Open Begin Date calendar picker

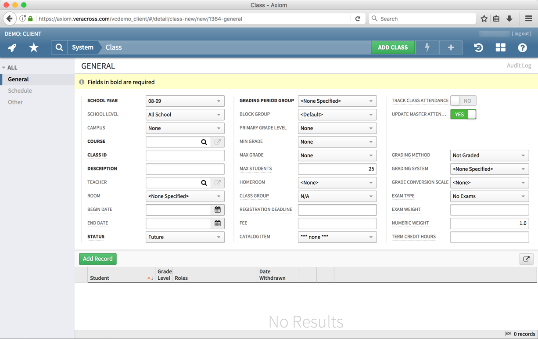click(218, 210)
